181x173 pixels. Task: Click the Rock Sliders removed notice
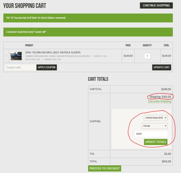(x=36, y=18)
